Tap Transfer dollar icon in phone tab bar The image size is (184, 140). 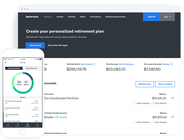[x=18, y=125]
